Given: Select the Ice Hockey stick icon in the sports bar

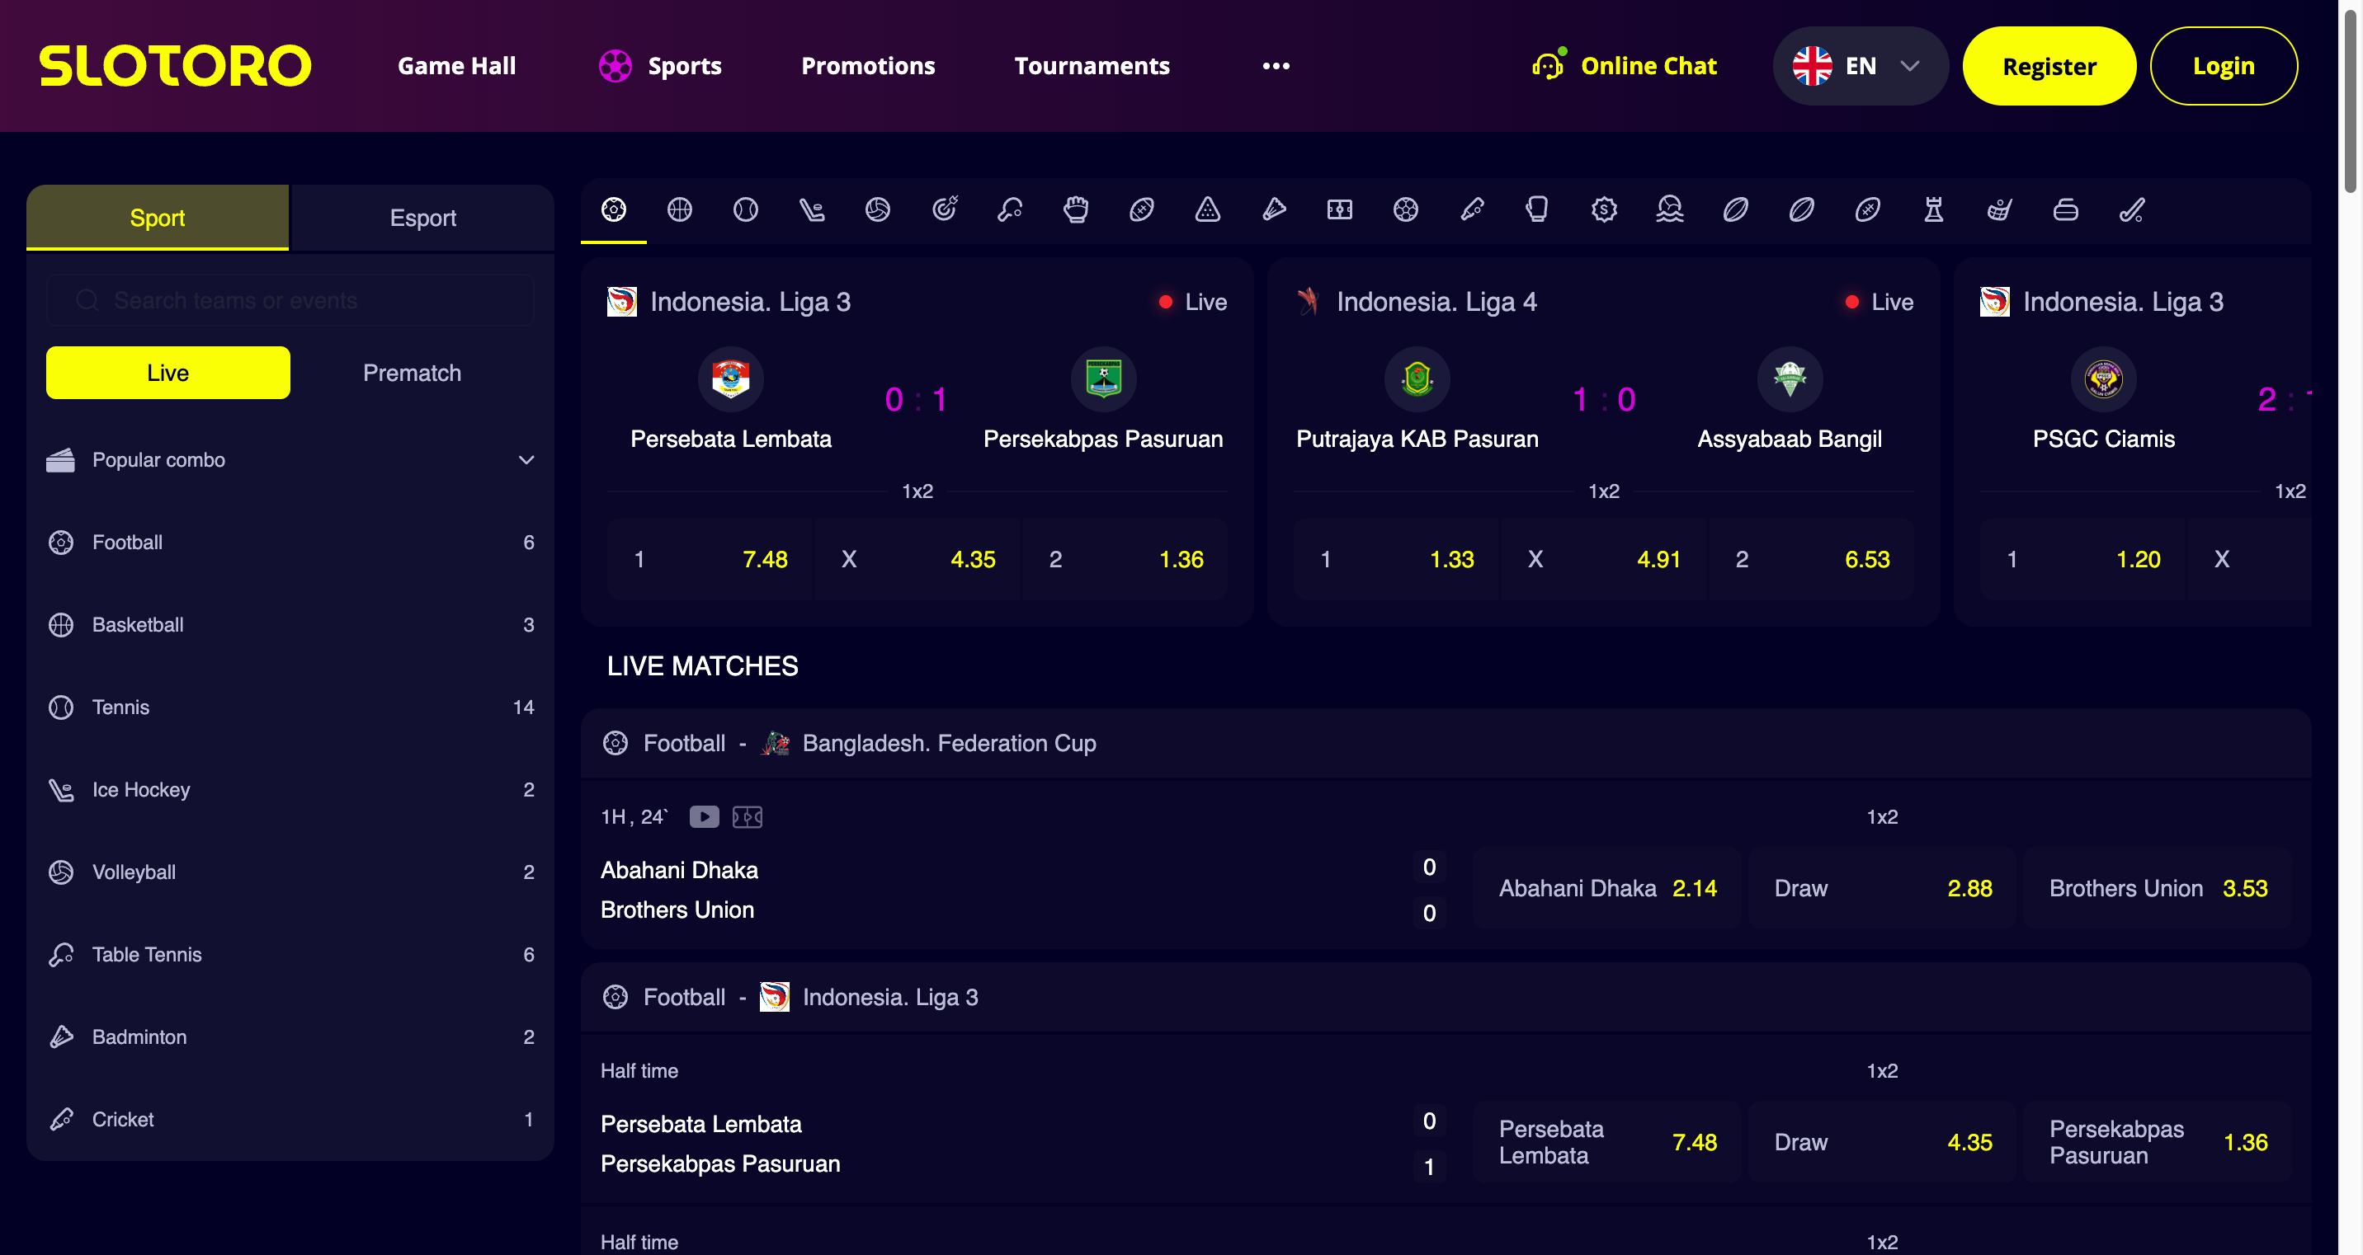Looking at the screenshot, I should coord(812,210).
